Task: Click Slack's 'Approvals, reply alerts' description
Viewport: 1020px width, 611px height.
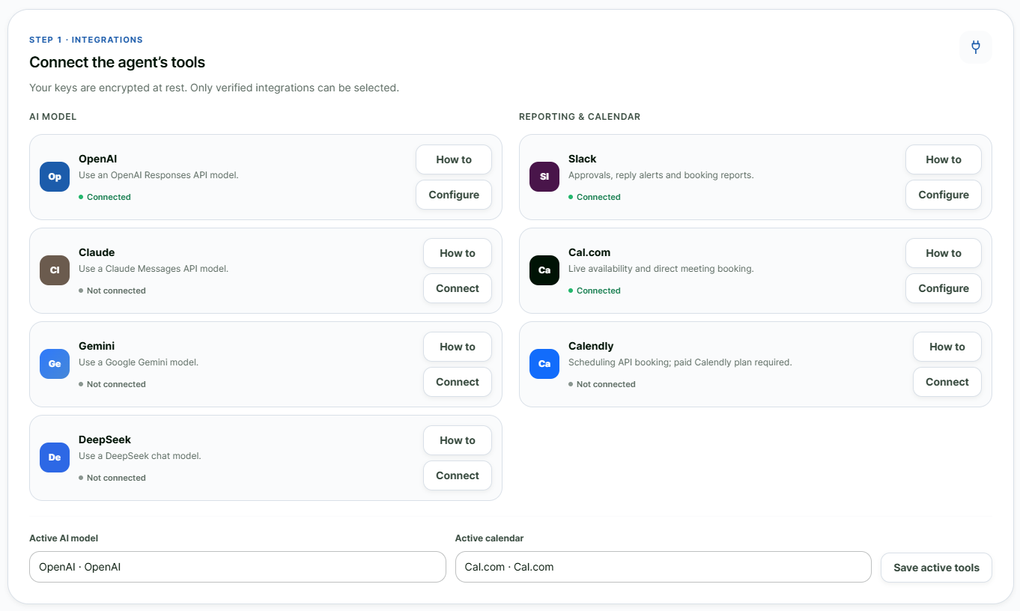Action: tap(661, 175)
